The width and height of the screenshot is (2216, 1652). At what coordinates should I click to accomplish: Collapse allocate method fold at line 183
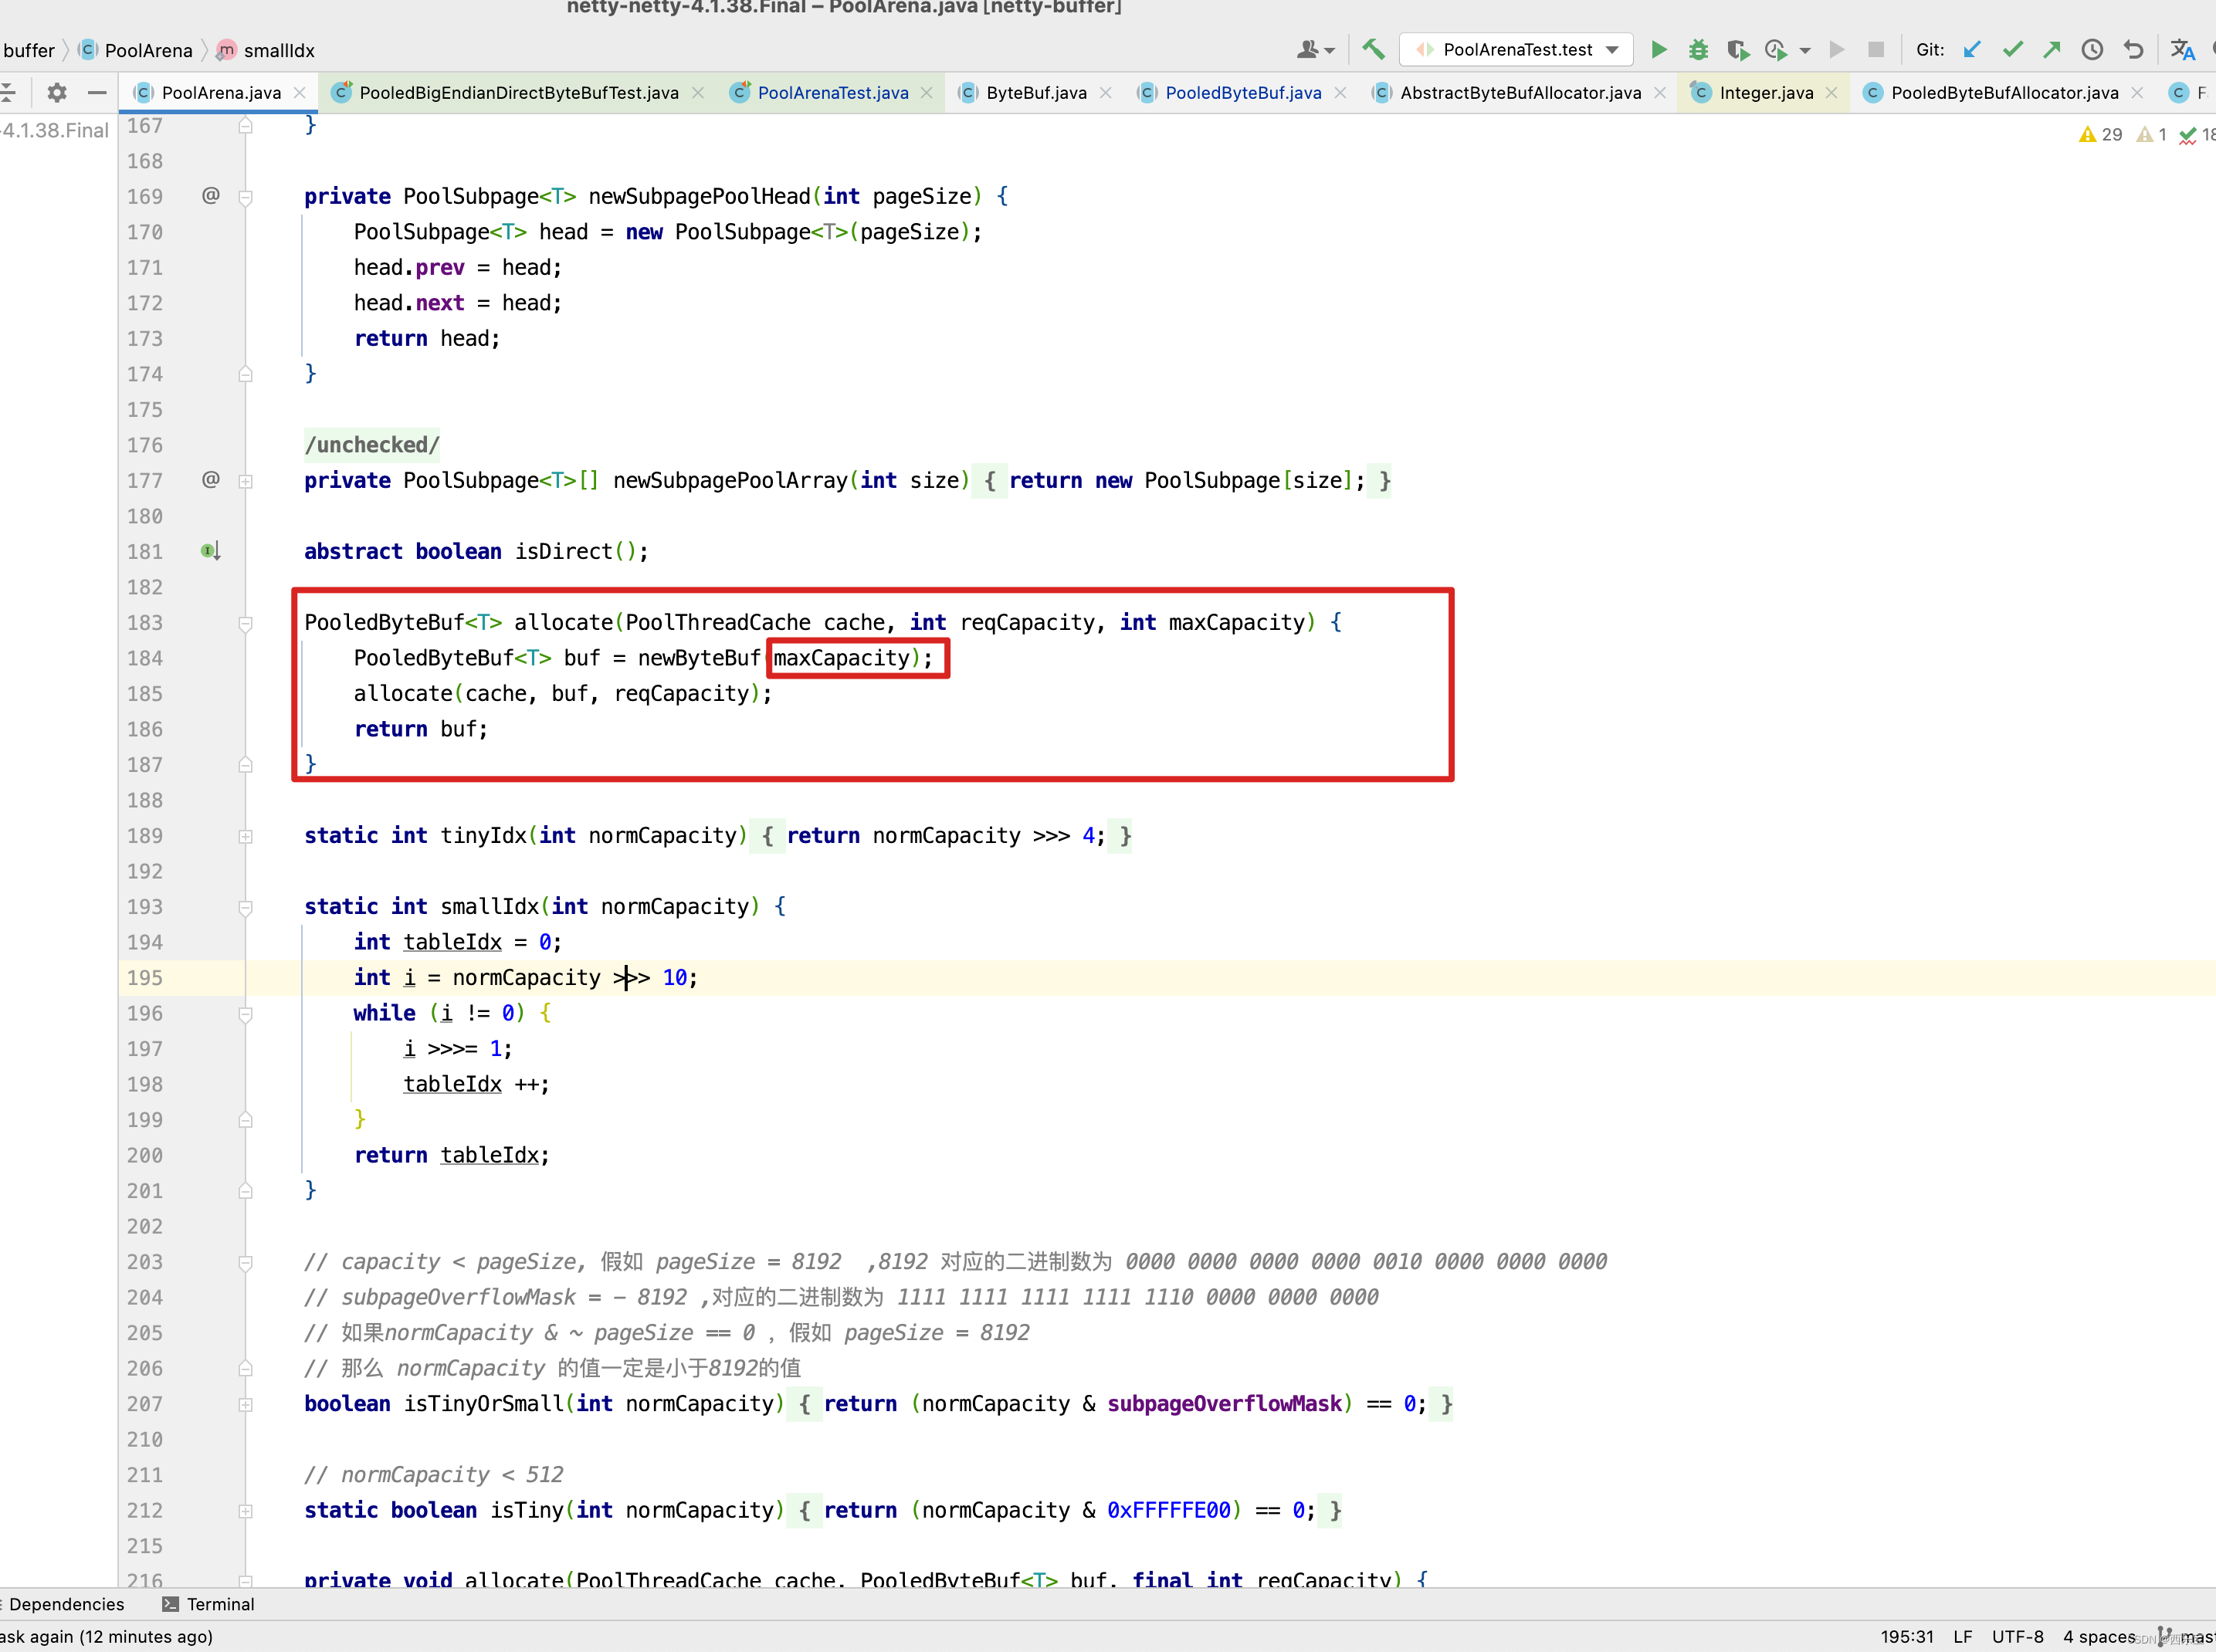[x=245, y=623]
